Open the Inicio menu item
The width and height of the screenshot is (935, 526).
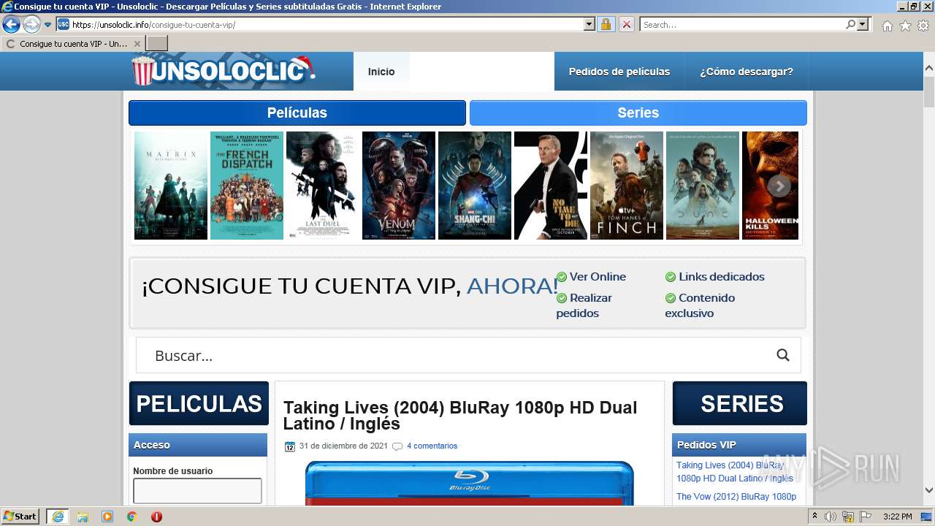tap(381, 72)
